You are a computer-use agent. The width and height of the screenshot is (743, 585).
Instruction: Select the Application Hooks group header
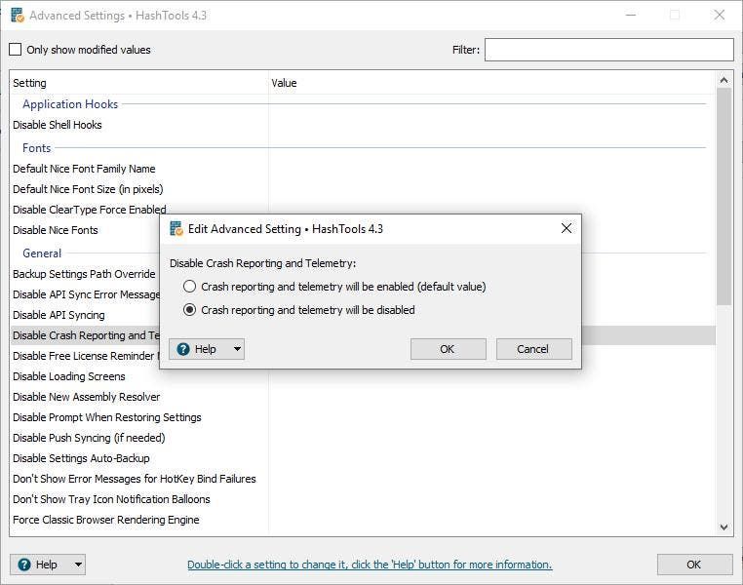tap(70, 104)
